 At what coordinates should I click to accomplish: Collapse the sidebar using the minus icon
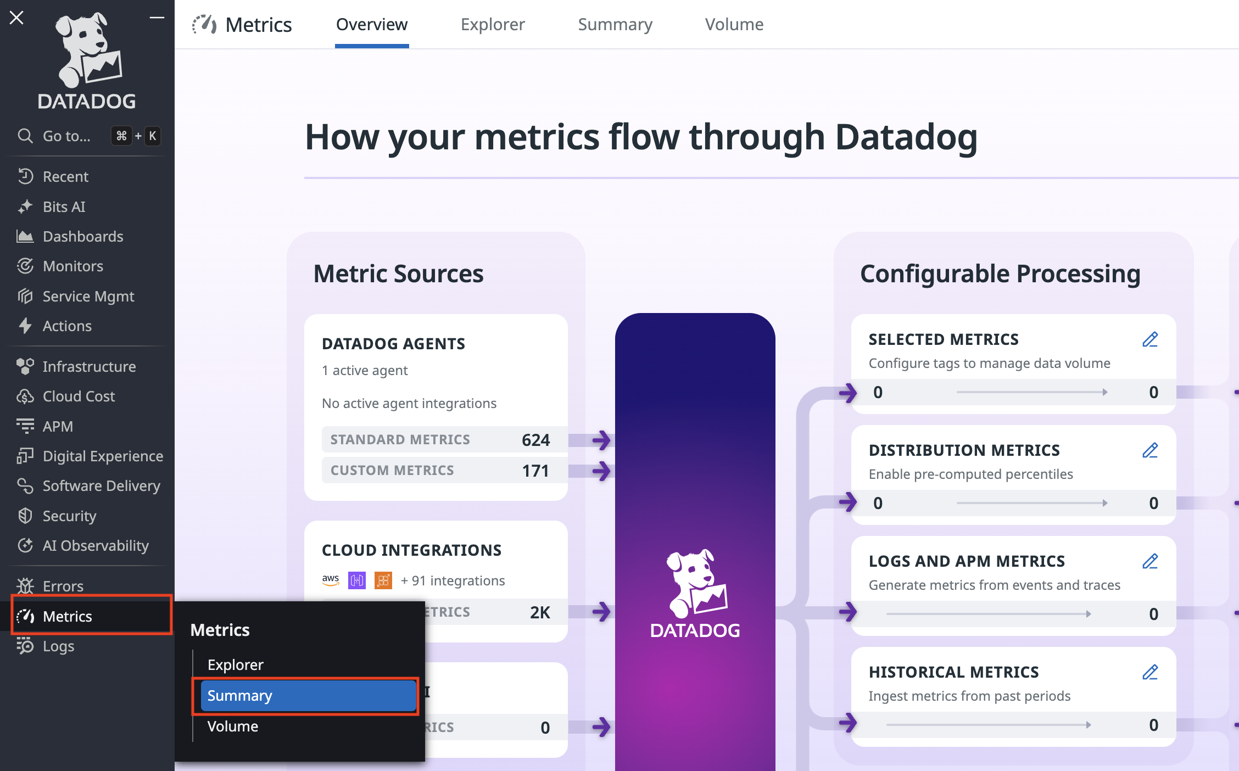pos(157,18)
